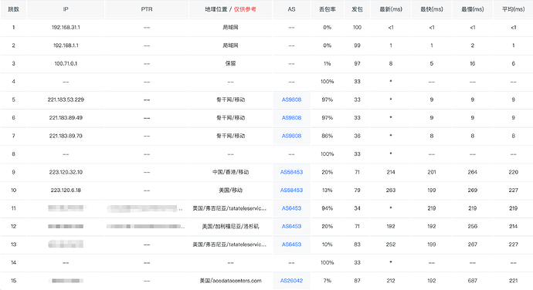Select IP address 100.71.0.1

point(66,63)
